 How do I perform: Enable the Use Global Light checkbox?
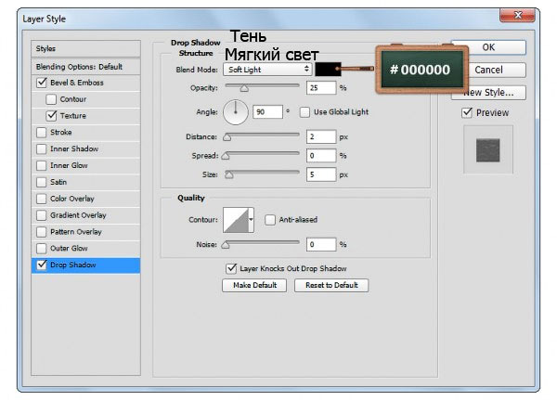point(304,112)
